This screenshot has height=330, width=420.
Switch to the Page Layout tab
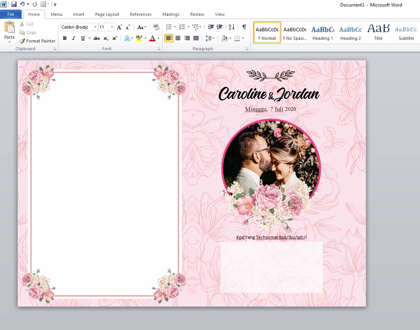click(107, 14)
